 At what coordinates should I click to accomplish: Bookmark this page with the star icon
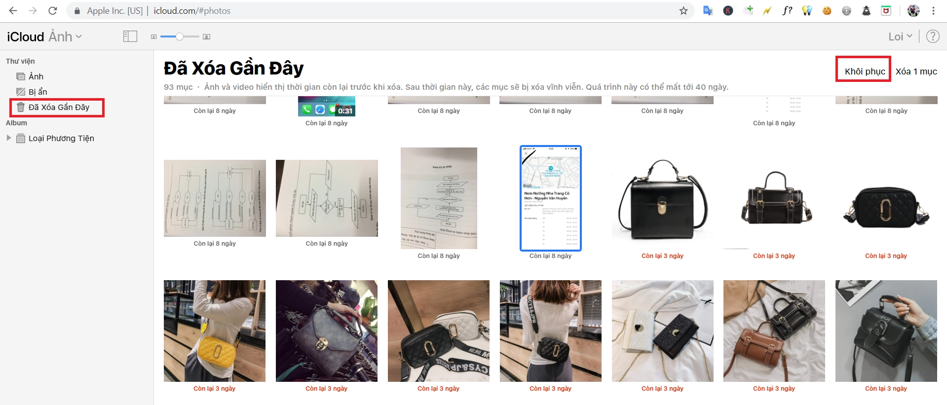[x=683, y=11]
